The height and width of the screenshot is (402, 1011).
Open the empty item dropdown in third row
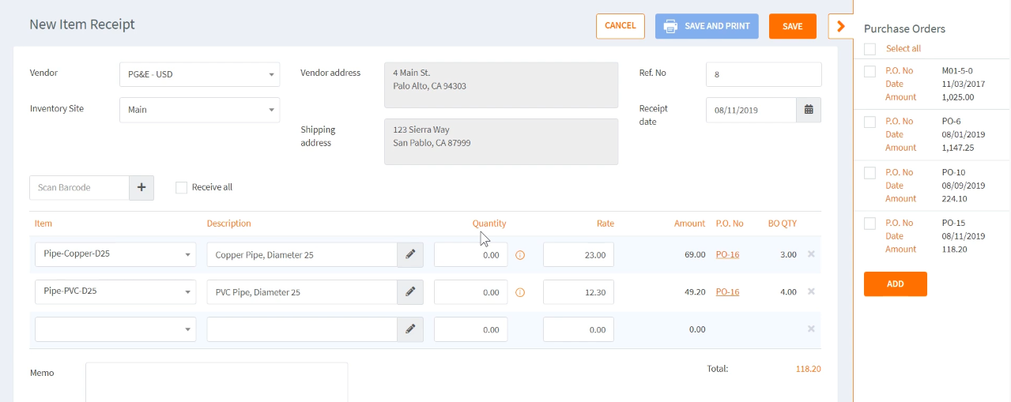pyautogui.click(x=115, y=329)
